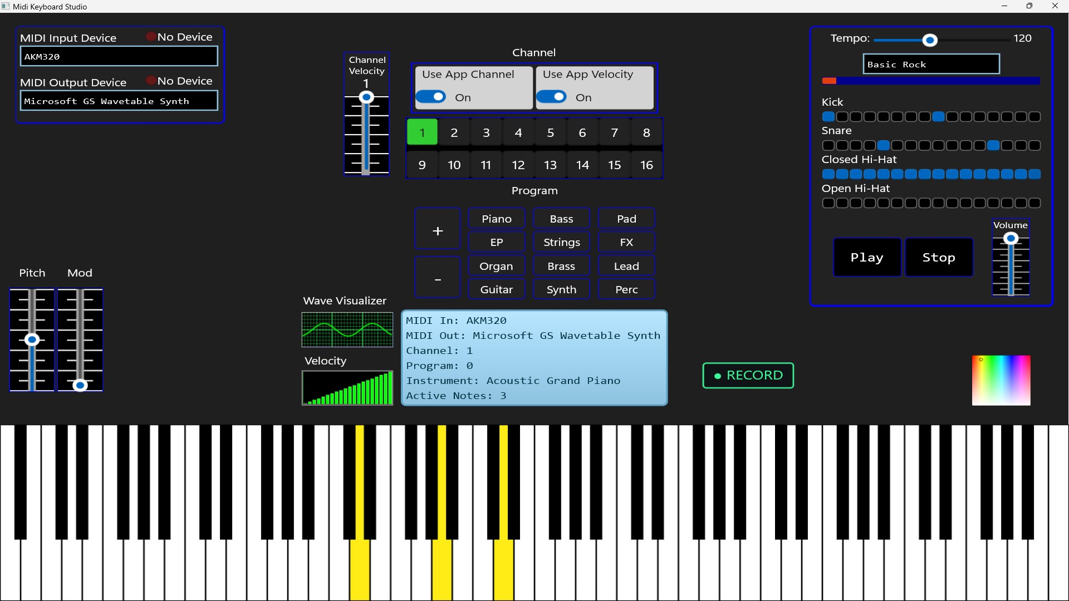Choose the Guitar program category
This screenshot has height=601, width=1069.
tap(497, 289)
